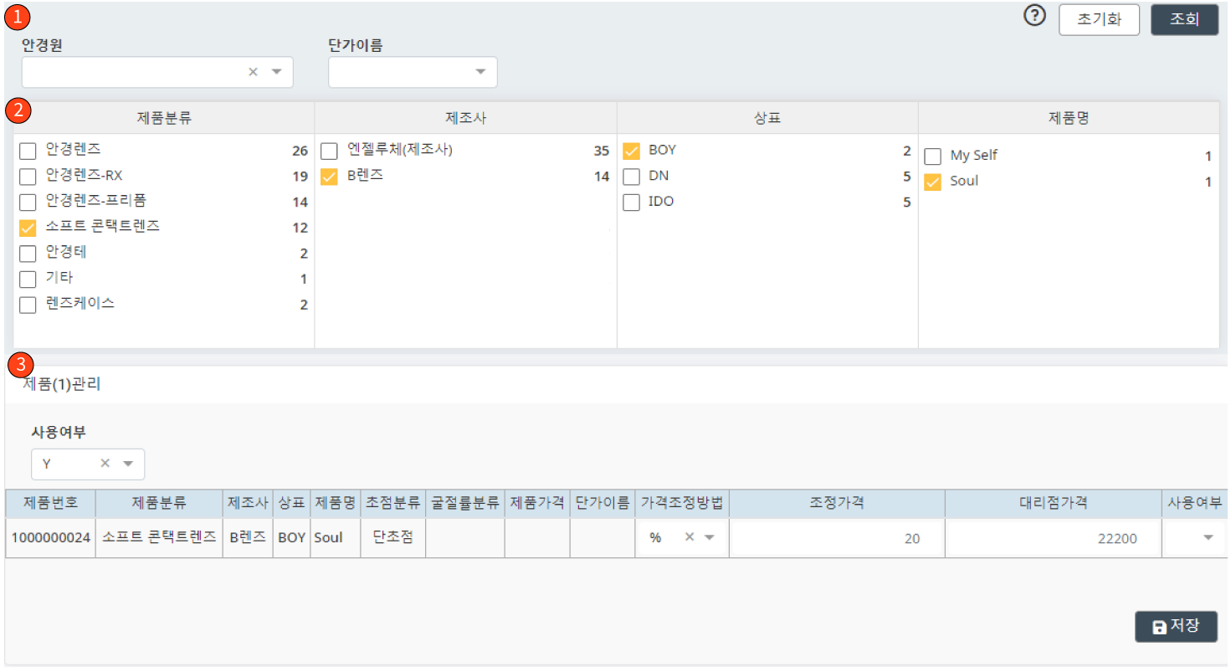This screenshot has height=667, width=1231.
Task: Check the 안경렌즈 category checkbox
Action: (x=27, y=150)
